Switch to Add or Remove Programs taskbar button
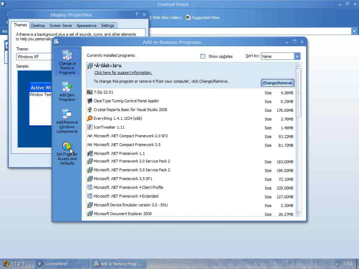Viewport: 359px width, 269px height. (x=118, y=264)
